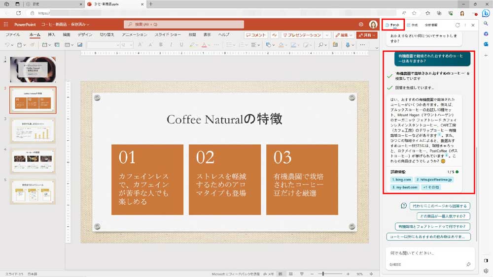
Task: Open the Animations ribbon tab
Action: click(134, 34)
